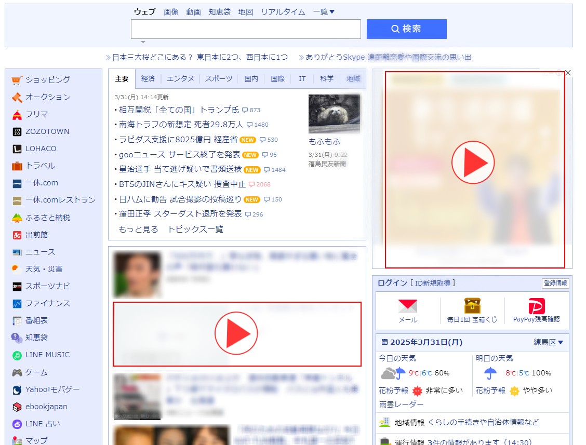This screenshot has width=586, height=445.
Task: Open headline 窪田正孝 スターダスト退所を発表
Action: [180, 214]
